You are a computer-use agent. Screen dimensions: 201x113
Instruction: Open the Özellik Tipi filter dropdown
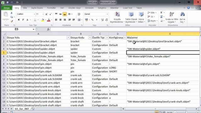pos(107,38)
